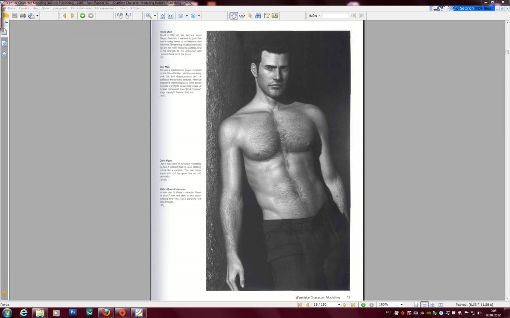Image resolution: width=510 pixels, height=318 pixels.
Task: Open the attachments paperclip panel
Action: coord(4,293)
